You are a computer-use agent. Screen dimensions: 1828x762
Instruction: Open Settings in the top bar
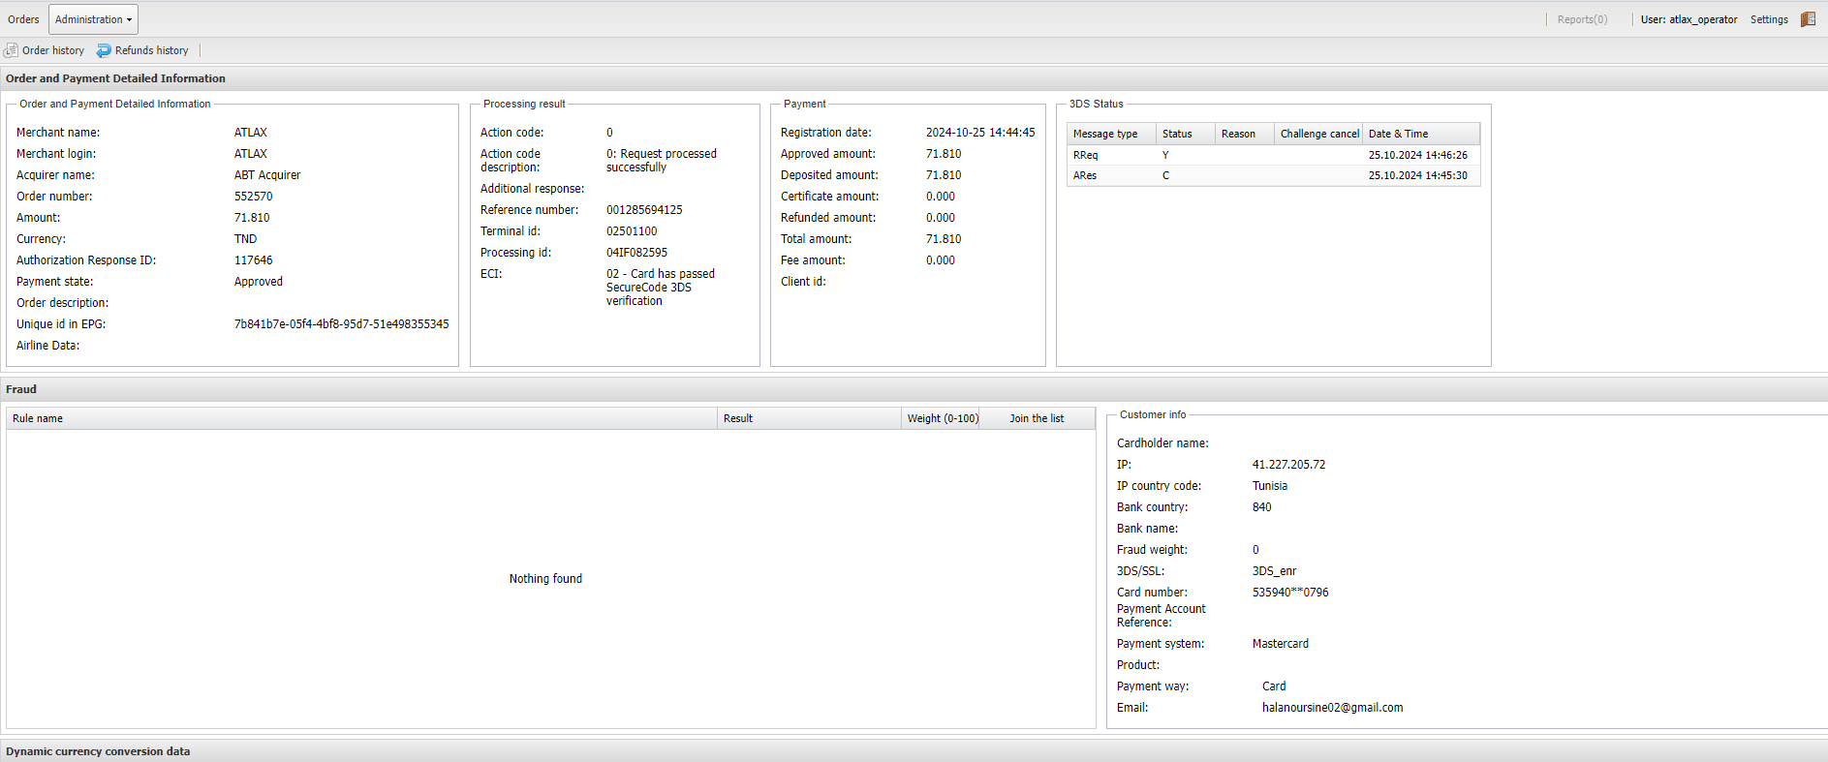pyautogui.click(x=1768, y=19)
